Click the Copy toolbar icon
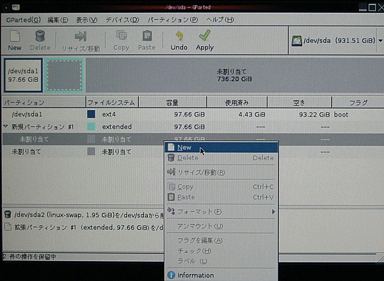 (x=122, y=35)
